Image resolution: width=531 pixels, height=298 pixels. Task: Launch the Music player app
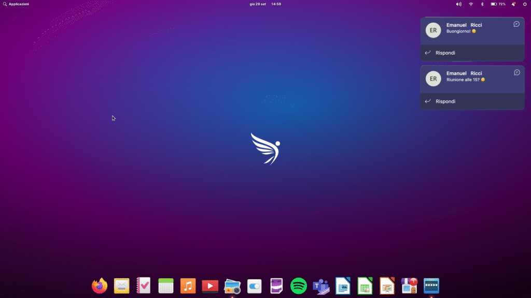[x=188, y=286]
